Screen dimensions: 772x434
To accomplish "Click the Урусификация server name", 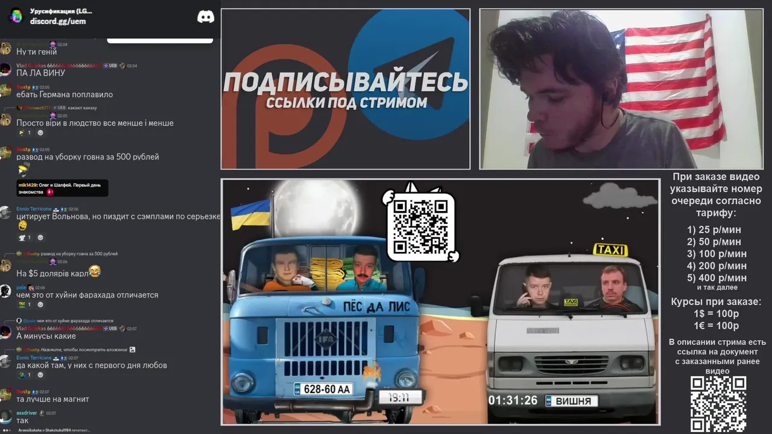I will pos(61,11).
